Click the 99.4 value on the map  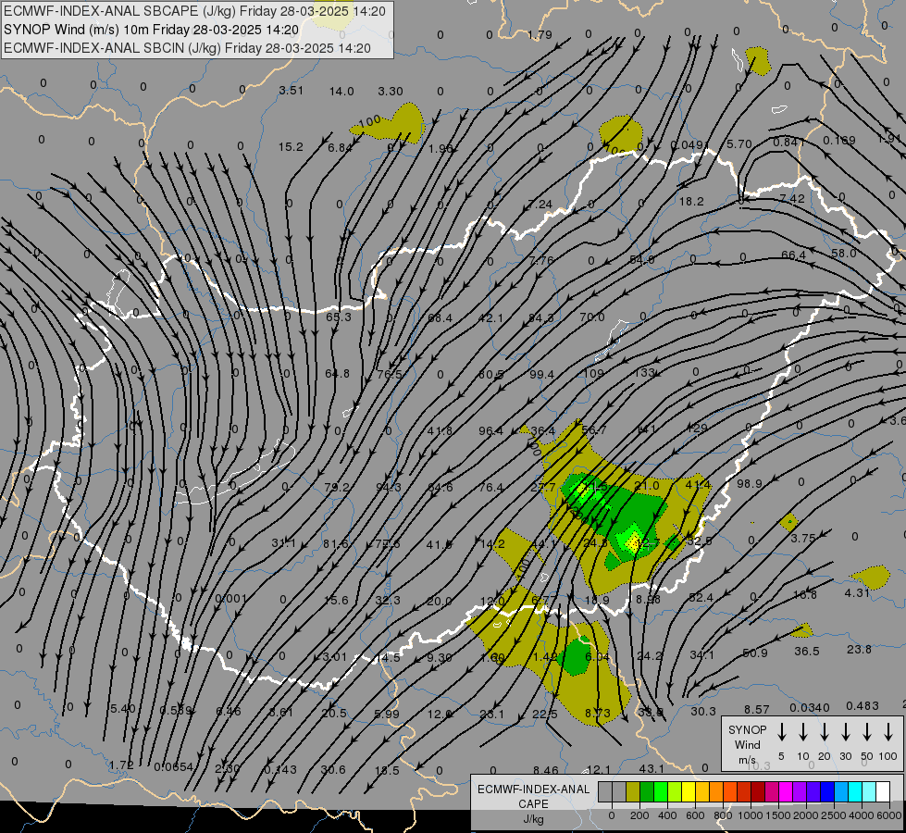click(x=541, y=375)
